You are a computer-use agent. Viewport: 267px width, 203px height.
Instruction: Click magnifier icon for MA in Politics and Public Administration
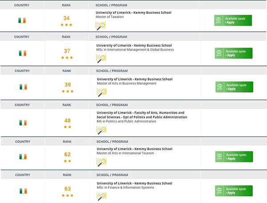pyautogui.click(x=101, y=130)
